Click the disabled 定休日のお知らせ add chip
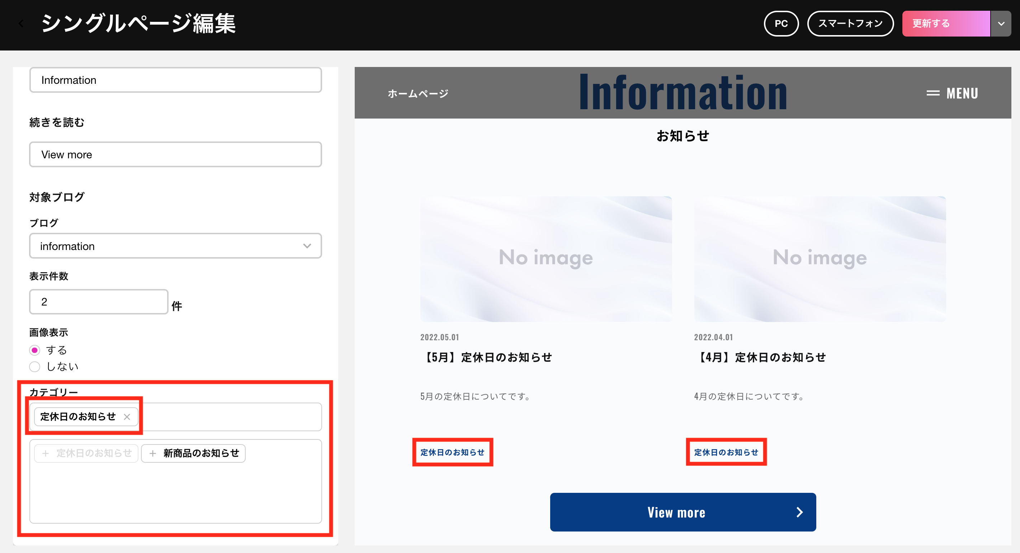 [x=86, y=453]
